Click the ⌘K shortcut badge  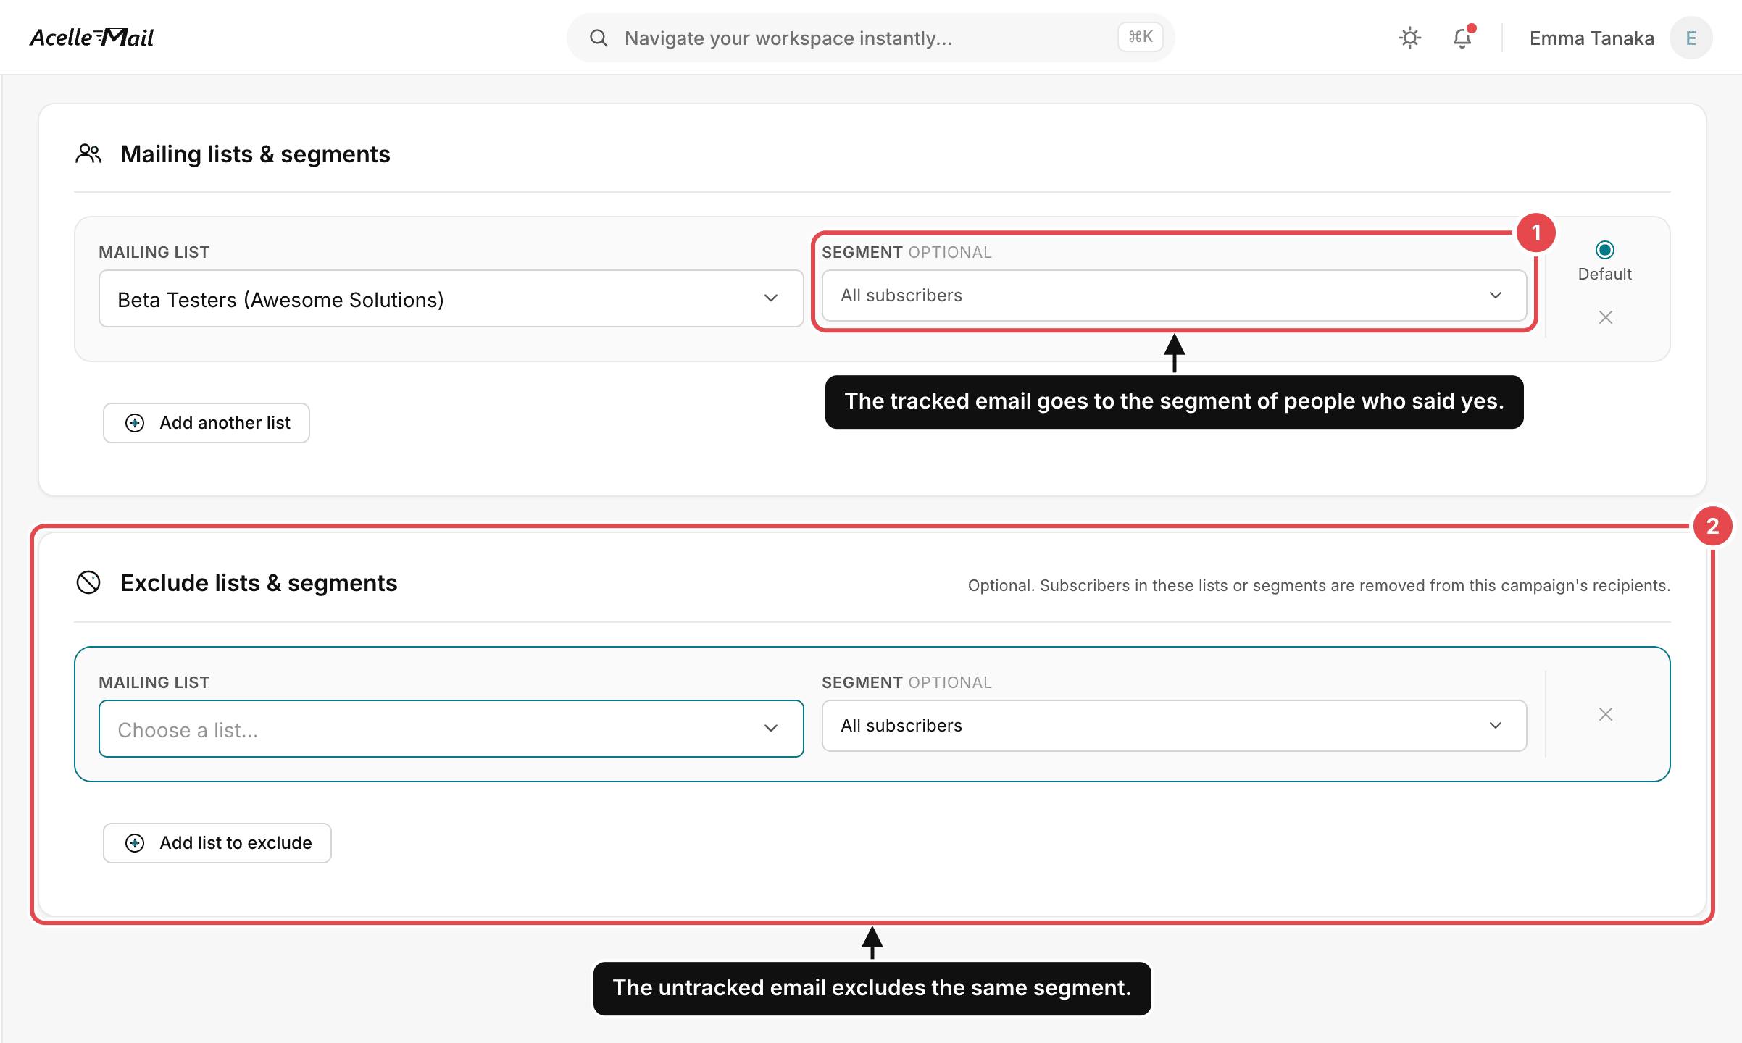point(1140,37)
